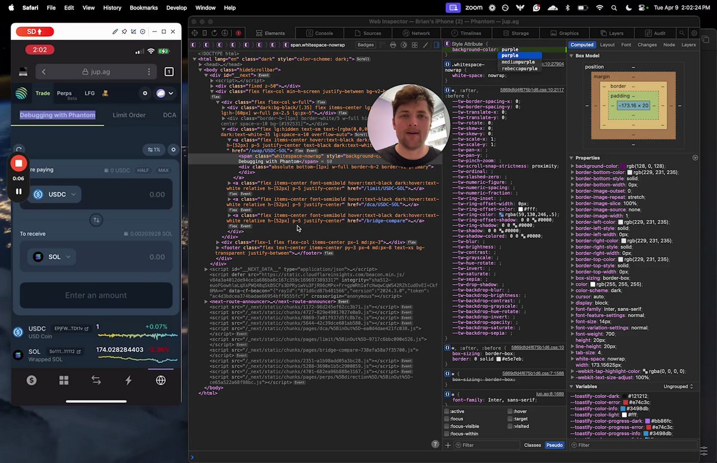717x463 pixels.
Task: Open the Develop menu in Safari menu bar
Action: 176,8
